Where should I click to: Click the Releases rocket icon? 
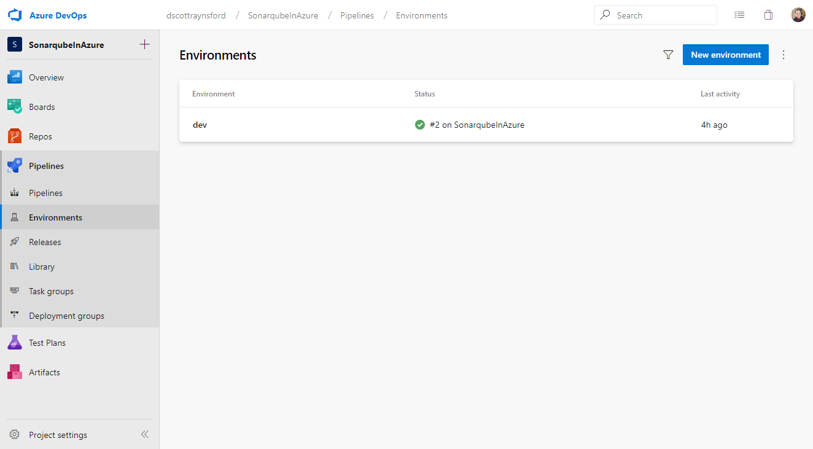pyautogui.click(x=15, y=242)
